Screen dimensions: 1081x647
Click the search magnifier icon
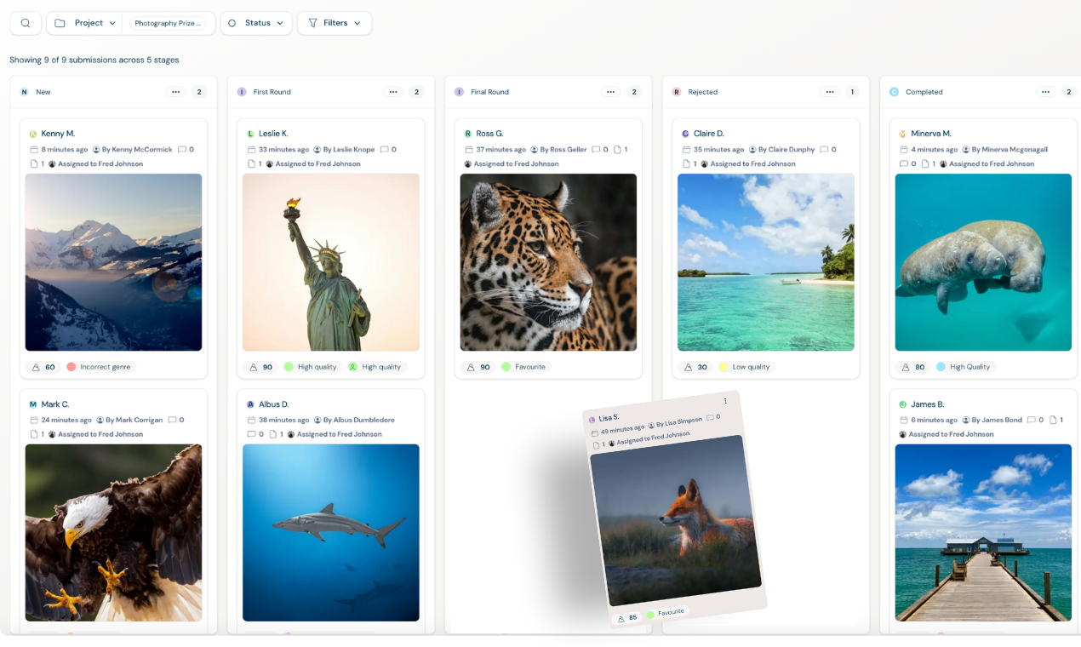[26, 23]
